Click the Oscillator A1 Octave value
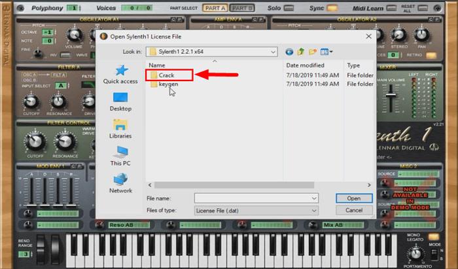This screenshot has width=458, height=269. coord(47,32)
